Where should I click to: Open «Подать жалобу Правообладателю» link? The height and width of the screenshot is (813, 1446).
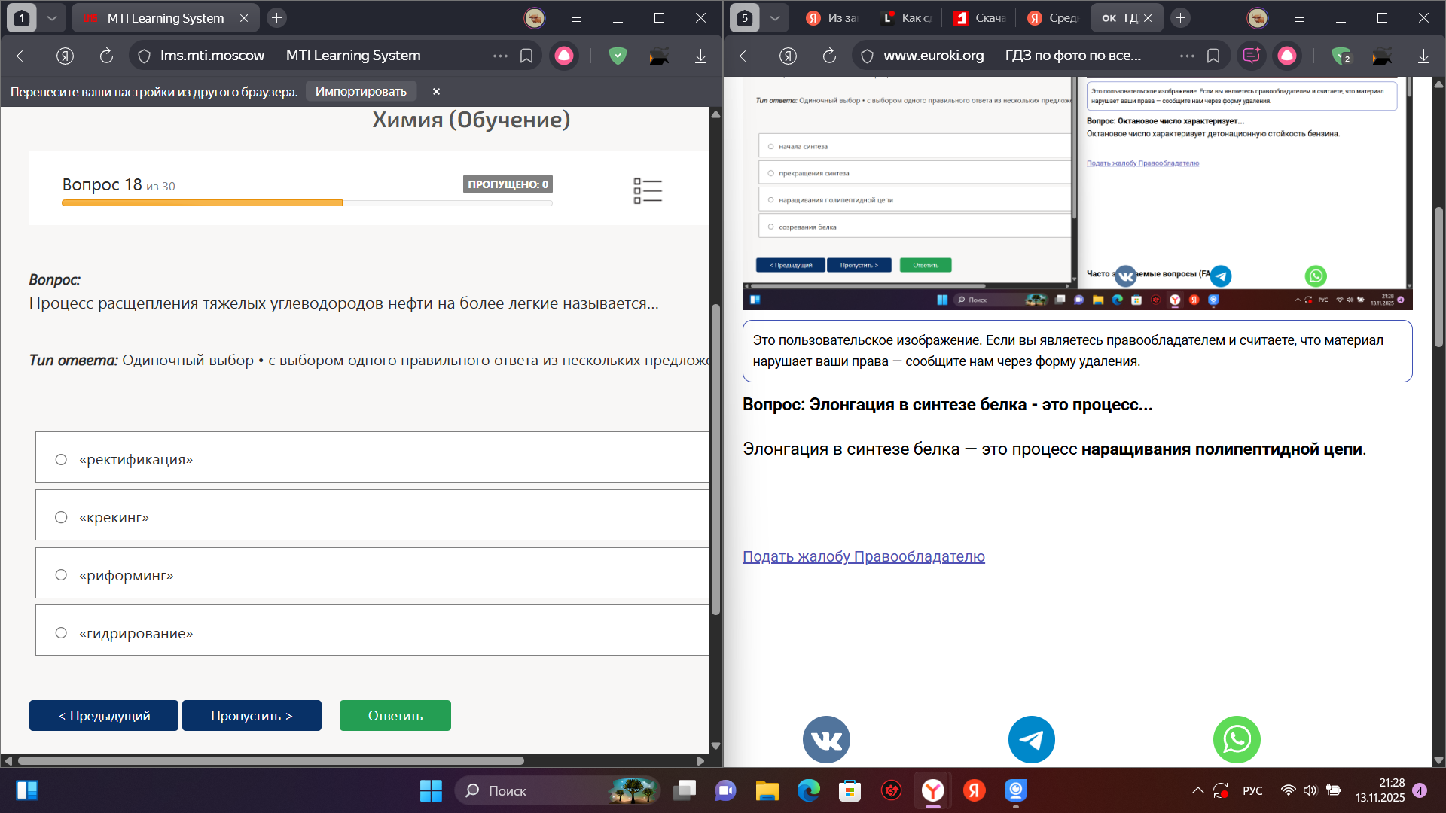click(863, 556)
